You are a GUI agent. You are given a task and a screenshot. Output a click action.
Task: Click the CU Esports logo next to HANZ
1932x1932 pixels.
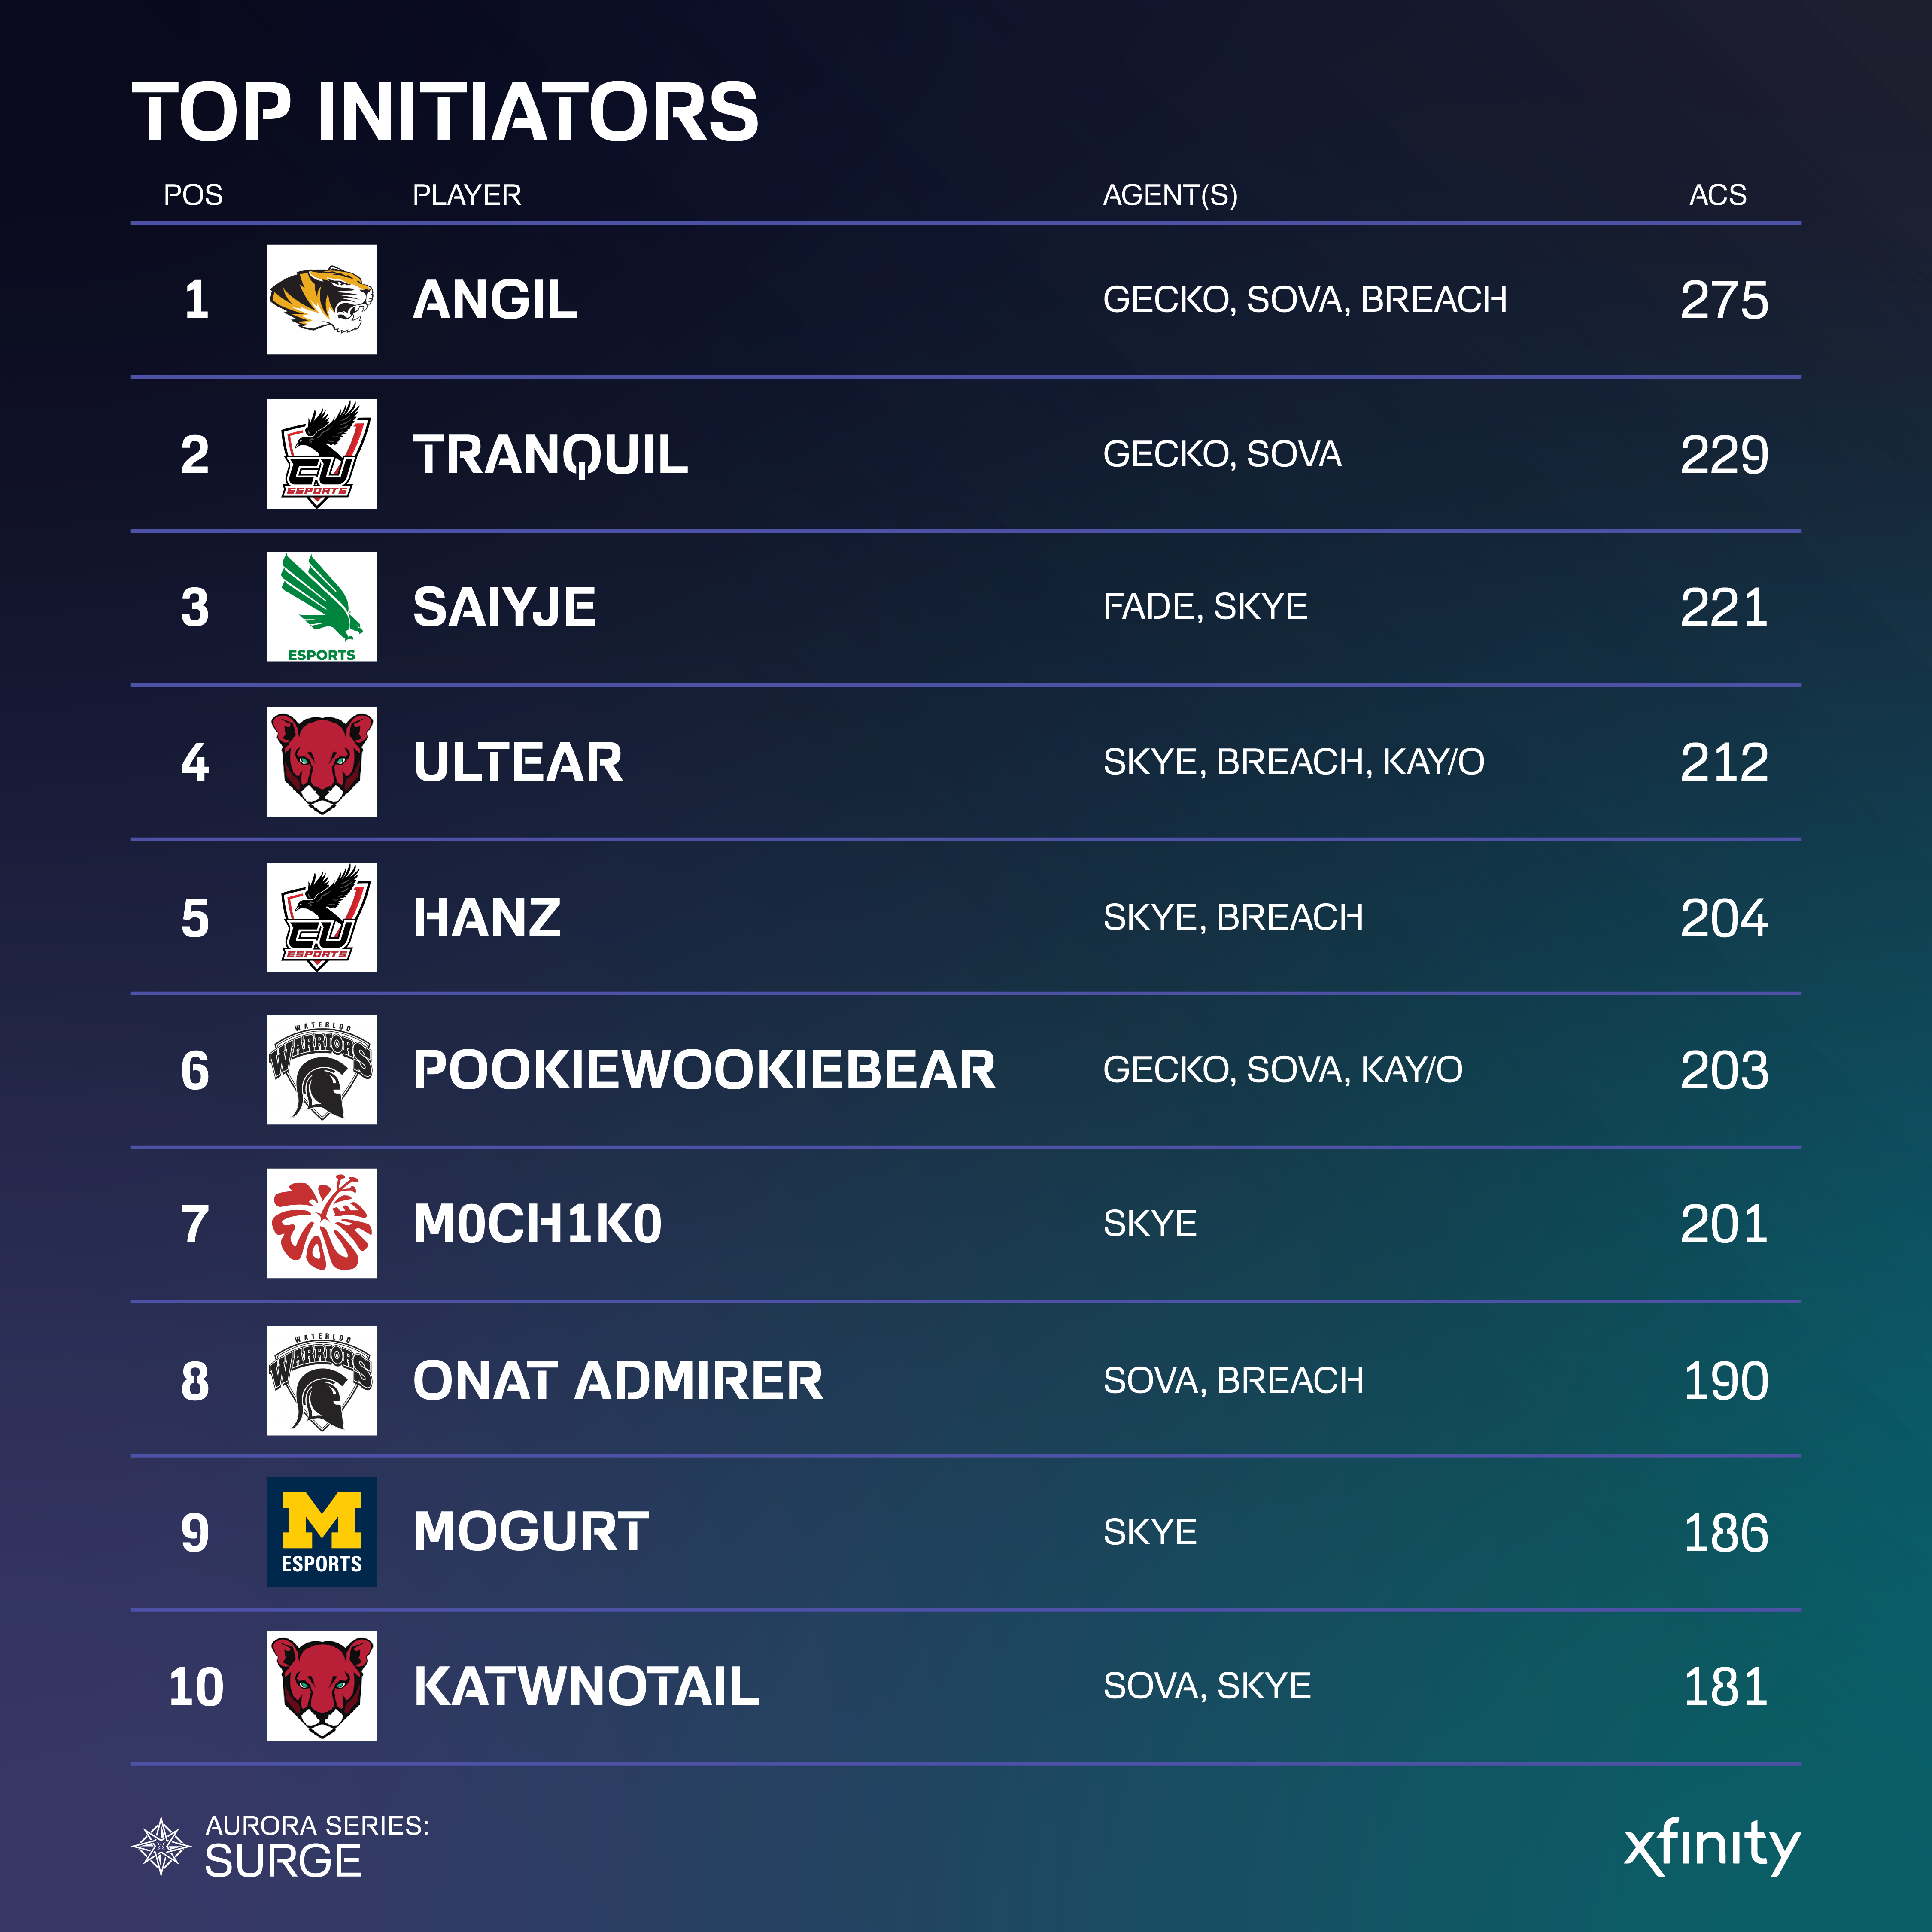pyautogui.click(x=321, y=917)
